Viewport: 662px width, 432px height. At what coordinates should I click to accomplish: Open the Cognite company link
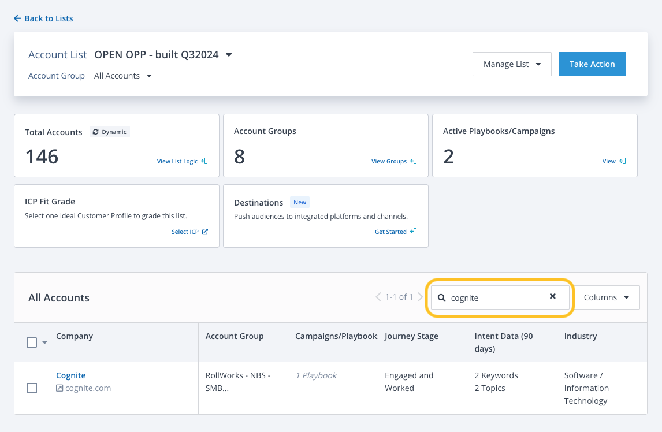(x=70, y=375)
